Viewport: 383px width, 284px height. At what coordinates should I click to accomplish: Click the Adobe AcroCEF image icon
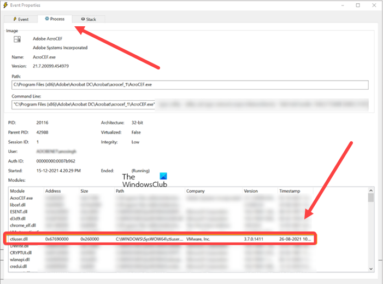(x=17, y=39)
